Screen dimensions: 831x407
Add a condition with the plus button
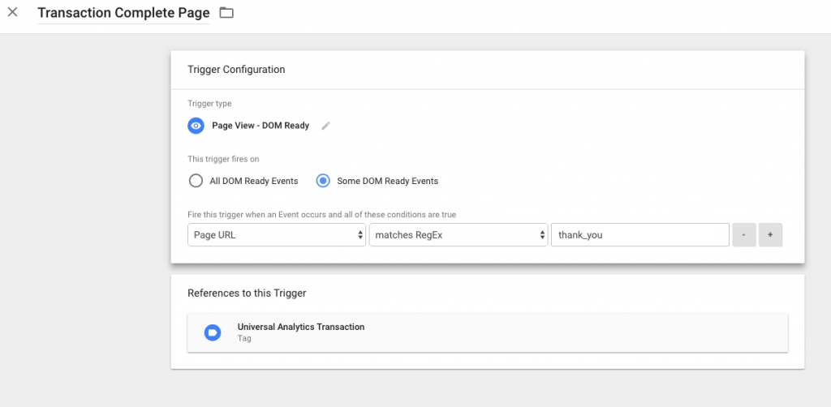771,235
